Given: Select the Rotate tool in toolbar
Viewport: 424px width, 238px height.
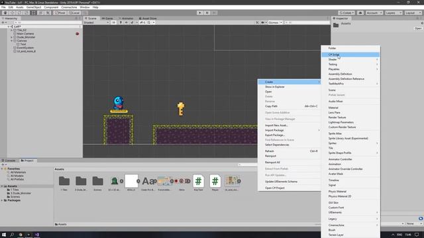Looking at the screenshot, I should tap(19, 13).
